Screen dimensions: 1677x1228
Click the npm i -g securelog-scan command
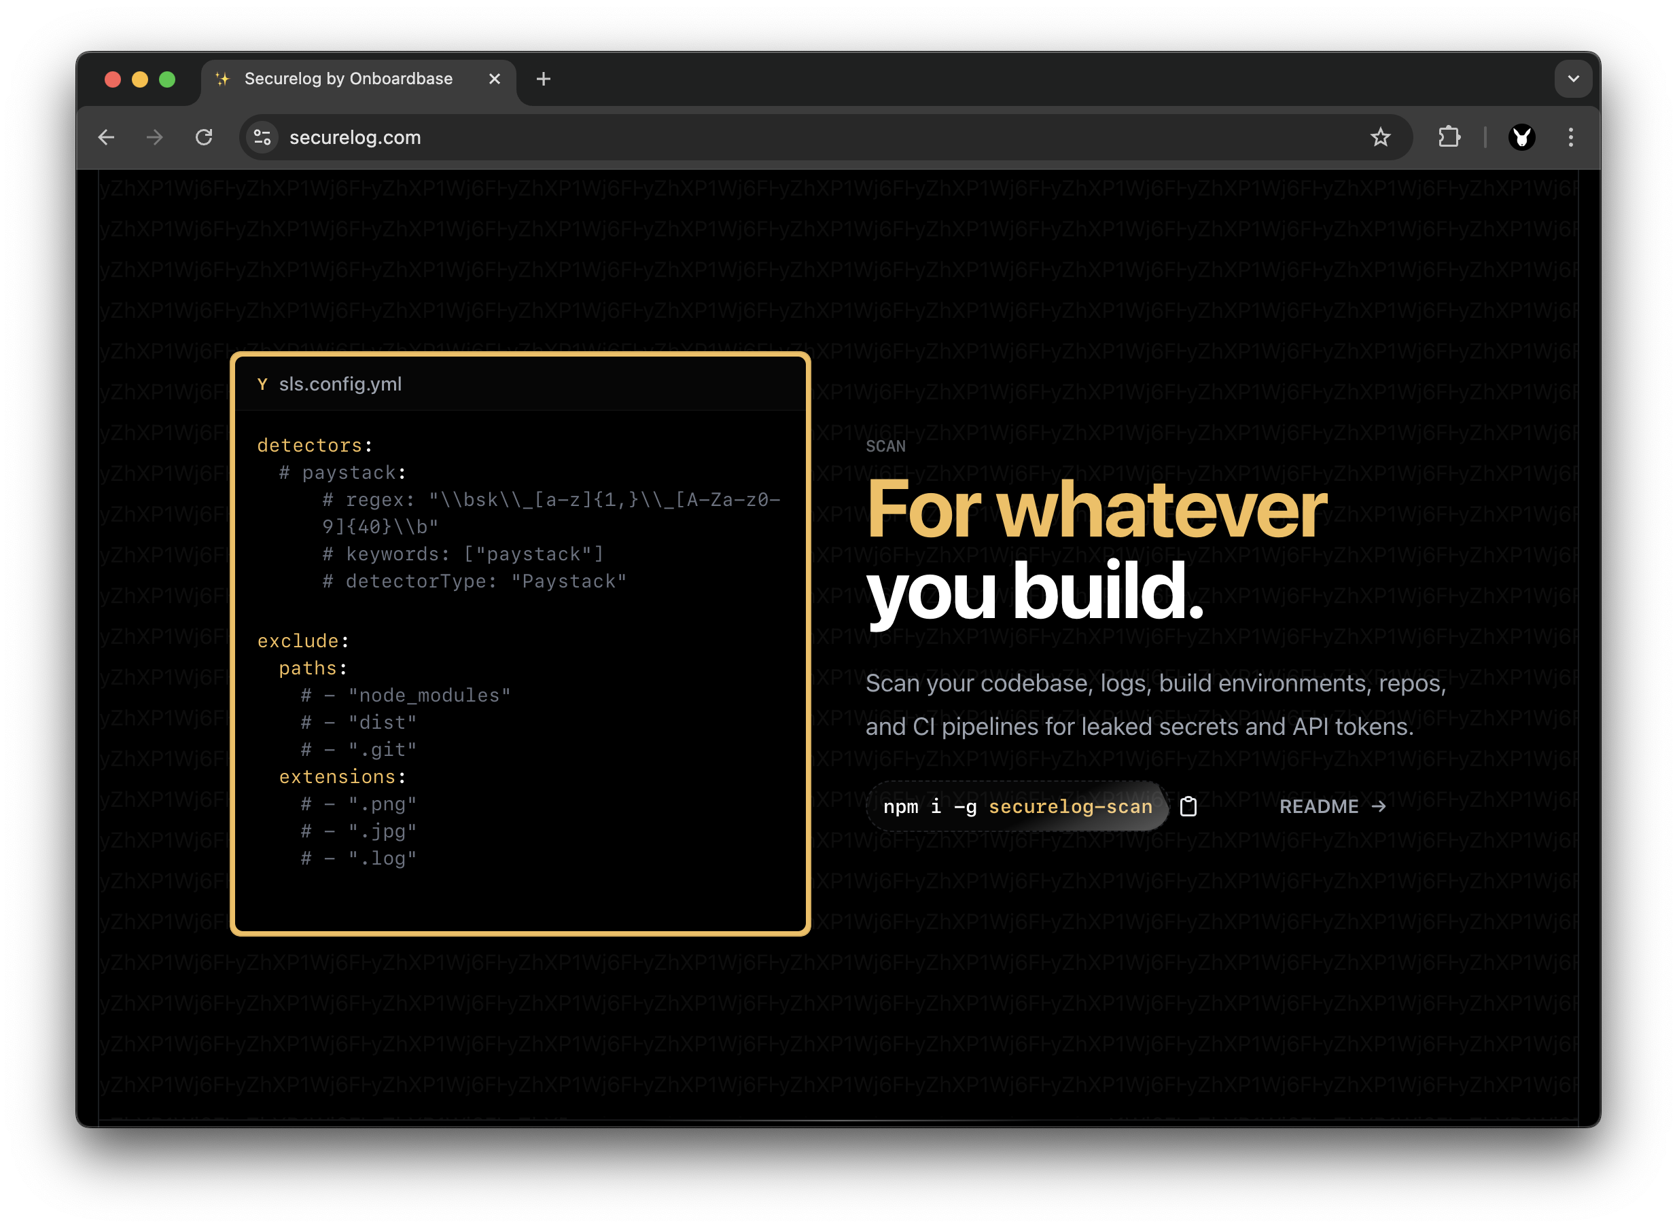pos(1017,806)
